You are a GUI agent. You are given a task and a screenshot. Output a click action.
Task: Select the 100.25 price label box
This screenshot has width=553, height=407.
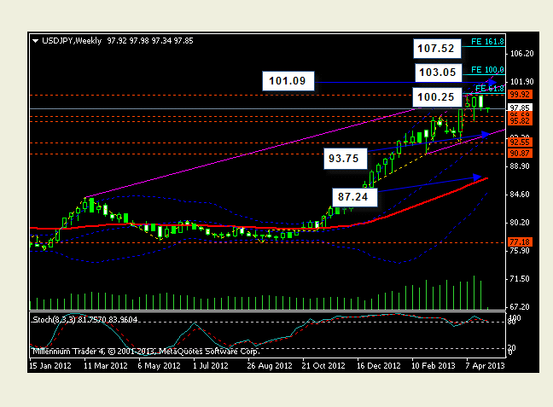(438, 97)
